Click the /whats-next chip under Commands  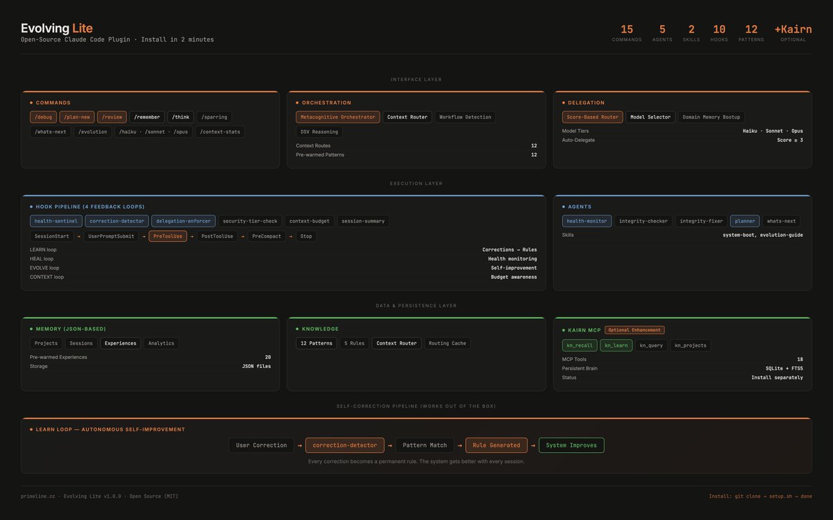[x=51, y=132]
